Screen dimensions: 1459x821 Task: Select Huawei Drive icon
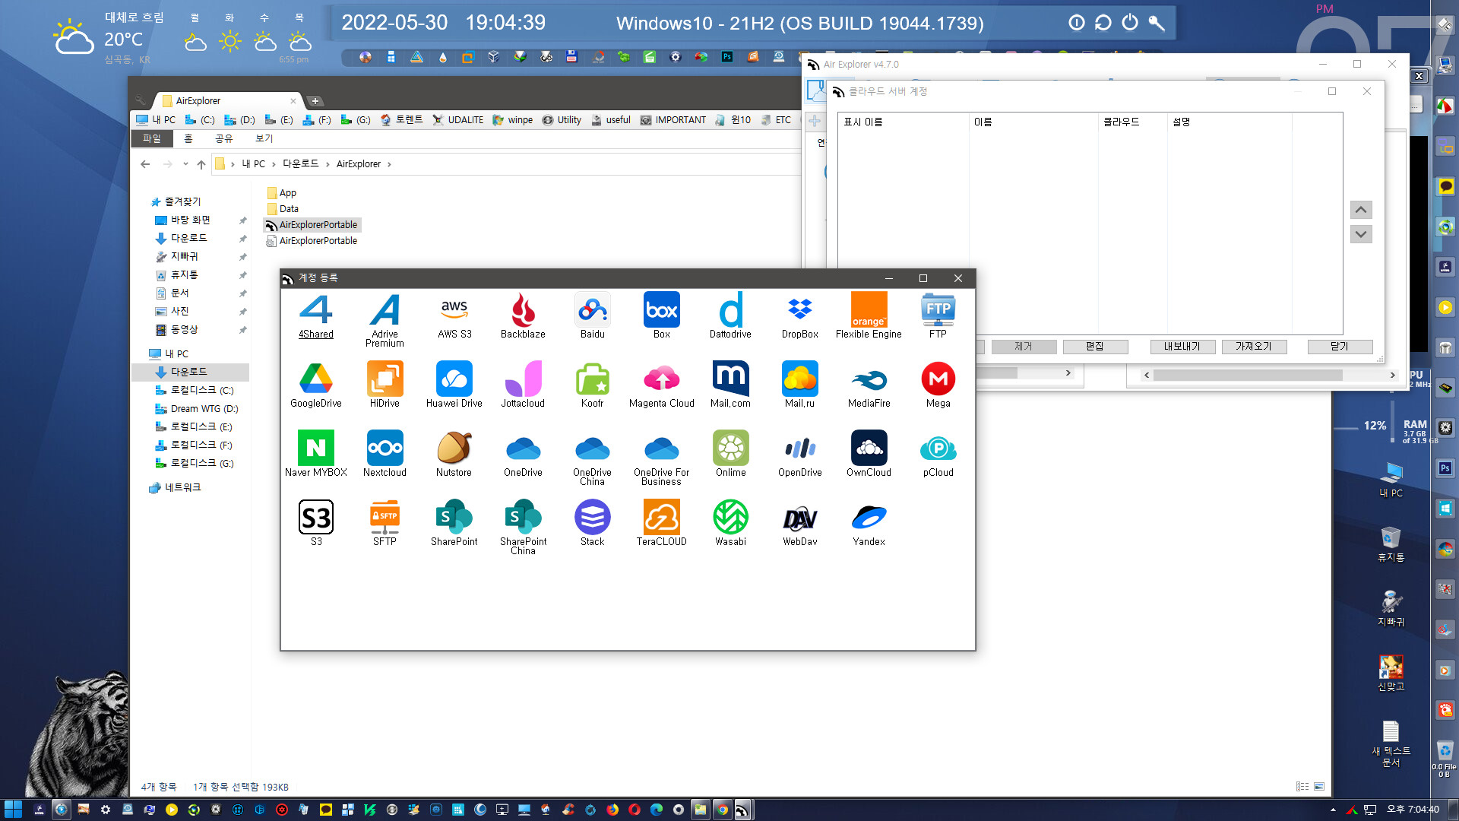(454, 385)
